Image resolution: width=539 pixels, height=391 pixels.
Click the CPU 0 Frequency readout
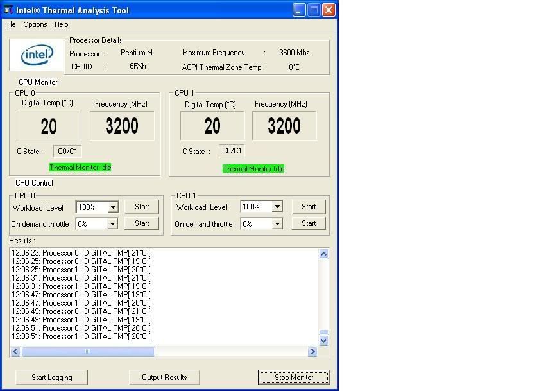tap(122, 126)
